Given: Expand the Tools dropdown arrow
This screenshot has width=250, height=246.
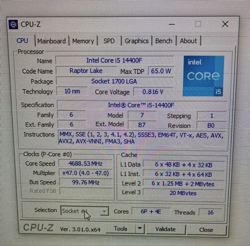Looking at the screenshot, I should (x=140, y=229).
